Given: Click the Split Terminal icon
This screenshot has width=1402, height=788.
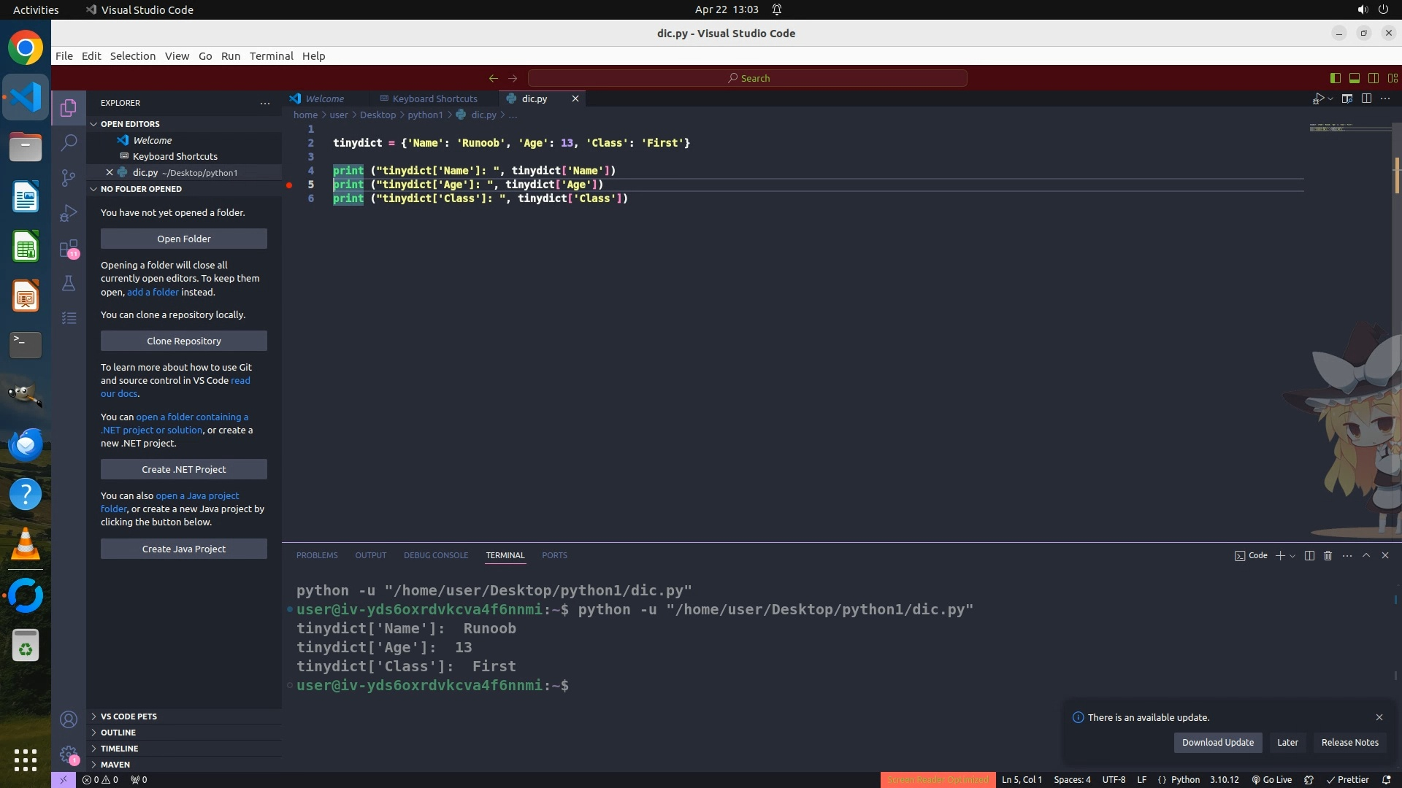Looking at the screenshot, I should (x=1309, y=556).
